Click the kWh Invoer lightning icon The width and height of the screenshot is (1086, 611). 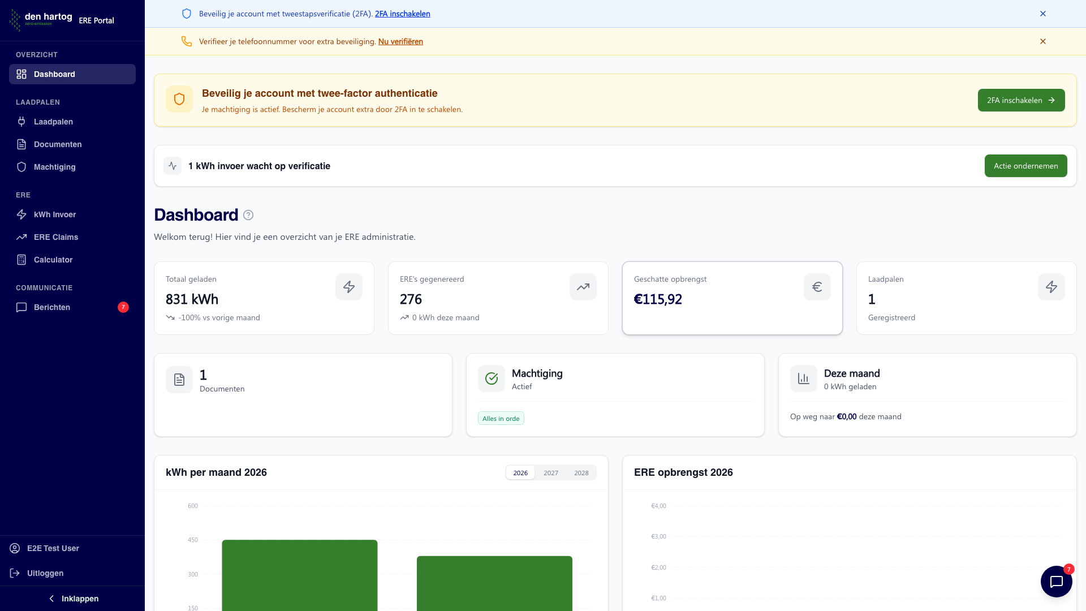point(21,214)
